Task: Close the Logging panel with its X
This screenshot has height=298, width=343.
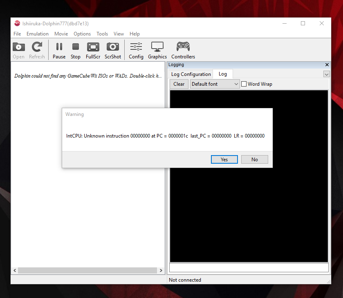Action: click(327, 64)
